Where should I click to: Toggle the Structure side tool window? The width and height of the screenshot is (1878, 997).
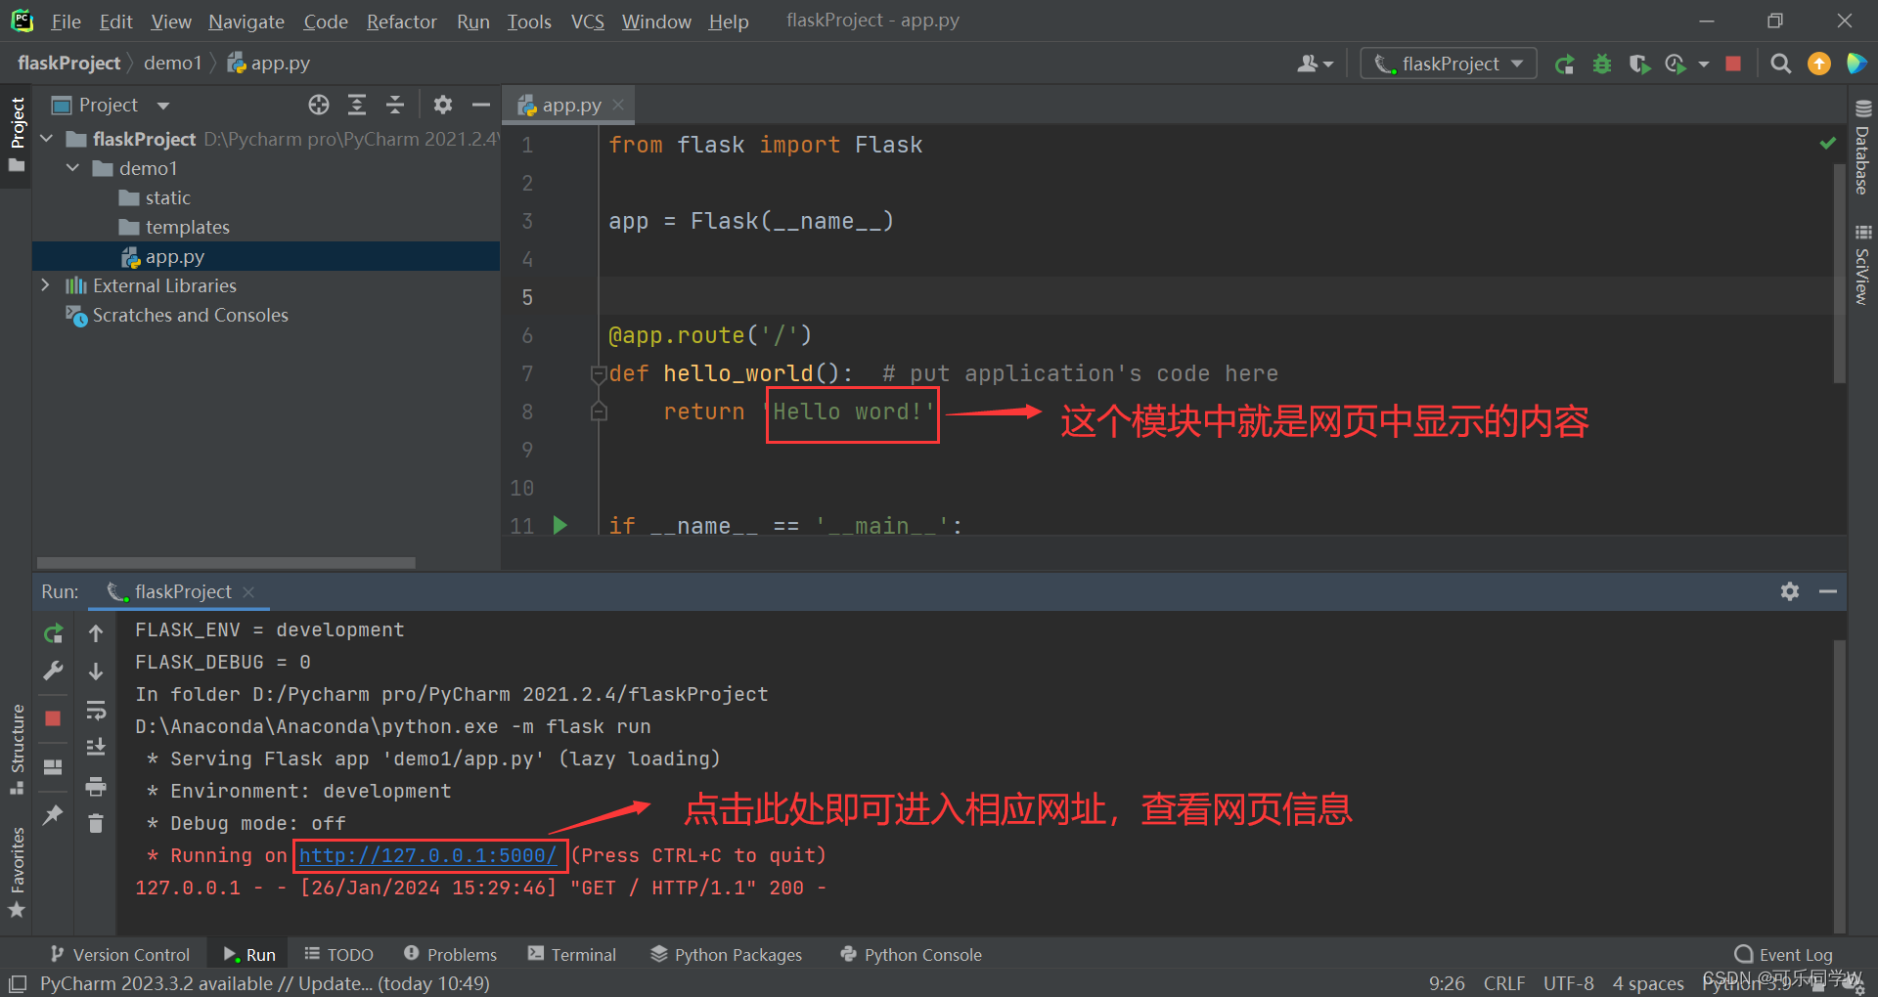point(17,748)
